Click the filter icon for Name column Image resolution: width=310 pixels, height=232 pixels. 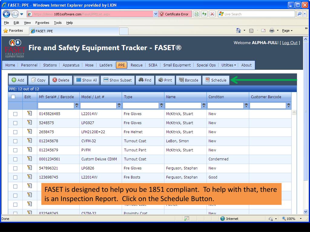coord(204,105)
